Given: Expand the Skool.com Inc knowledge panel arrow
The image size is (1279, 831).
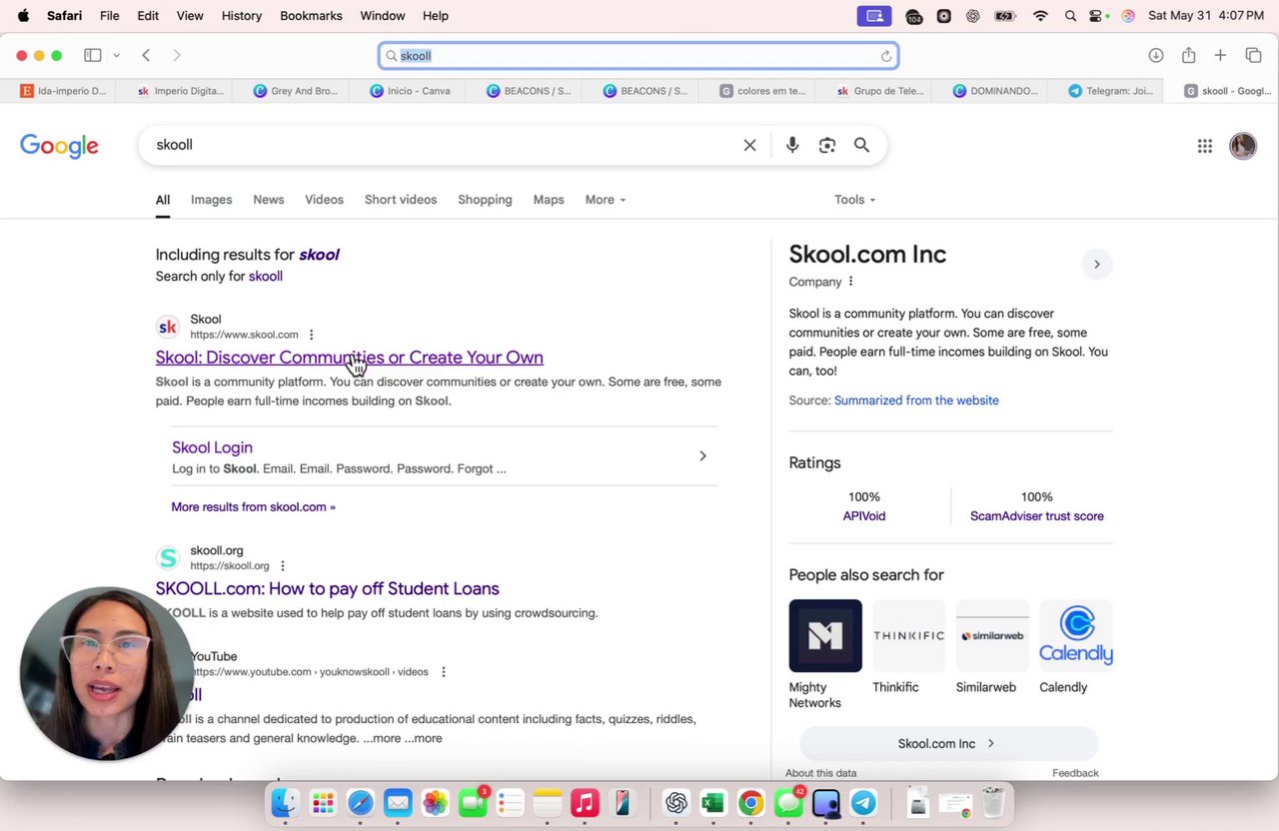Looking at the screenshot, I should pyautogui.click(x=1096, y=265).
